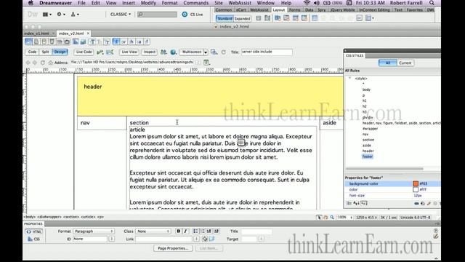Click the document Title input field

pos(267,52)
